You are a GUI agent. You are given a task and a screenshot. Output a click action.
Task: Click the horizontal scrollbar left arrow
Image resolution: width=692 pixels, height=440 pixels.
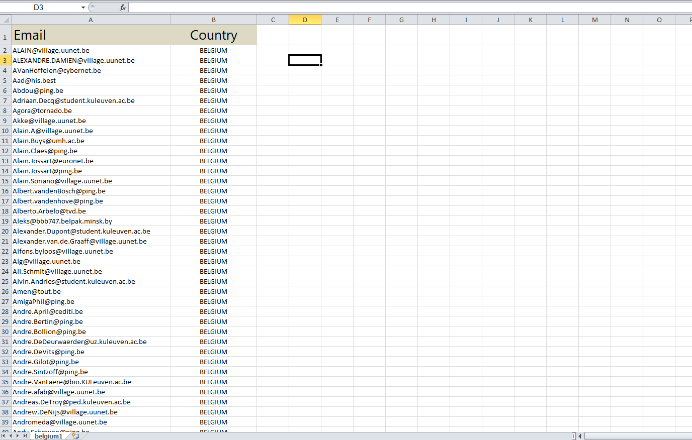[x=580, y=436]
